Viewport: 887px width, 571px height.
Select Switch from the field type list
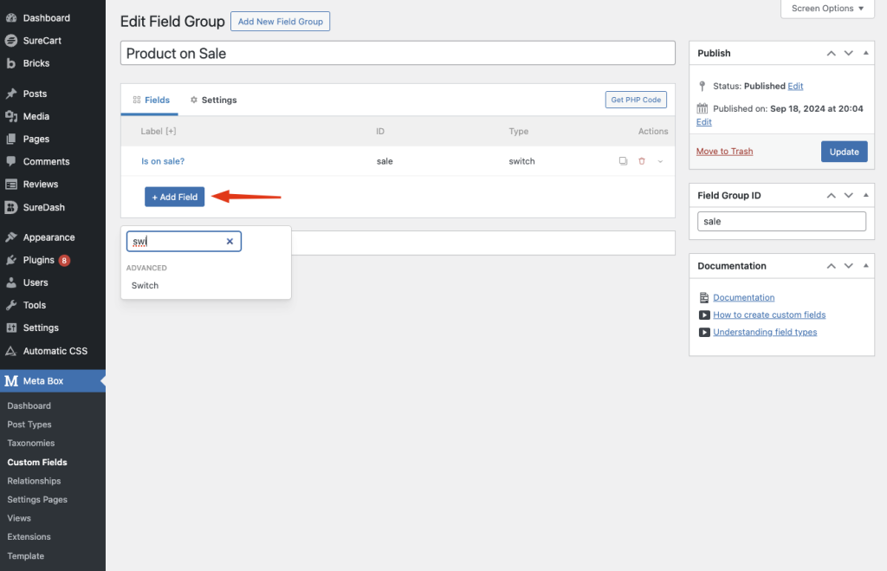coord(146,285)
